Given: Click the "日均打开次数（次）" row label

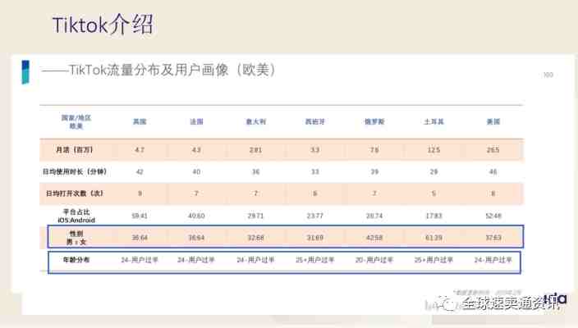Looking at the screenshot, I should pos(75,194).
